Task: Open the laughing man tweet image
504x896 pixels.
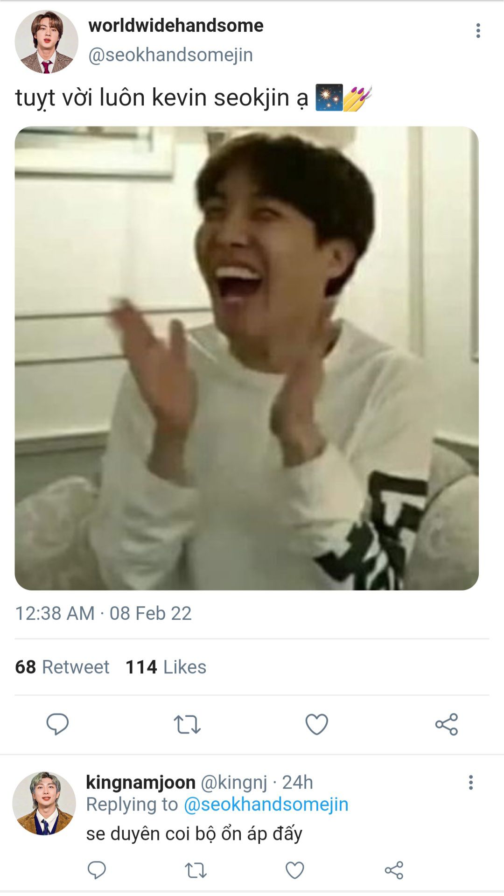Action: coord(246,358)
